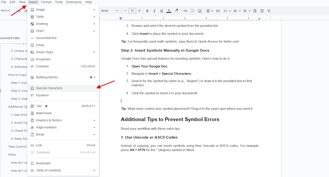This screenshot has width=329, height=177.
Task: Decrease font size with the minus button
Action: pyautogui.click(x=125, y=11)
